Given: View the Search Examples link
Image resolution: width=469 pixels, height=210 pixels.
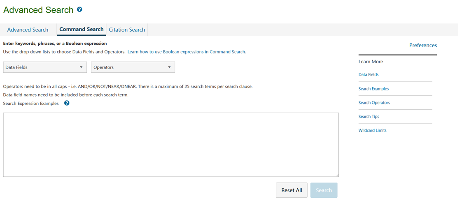Looking at the screenshot, I should click(x=373, y=89).
